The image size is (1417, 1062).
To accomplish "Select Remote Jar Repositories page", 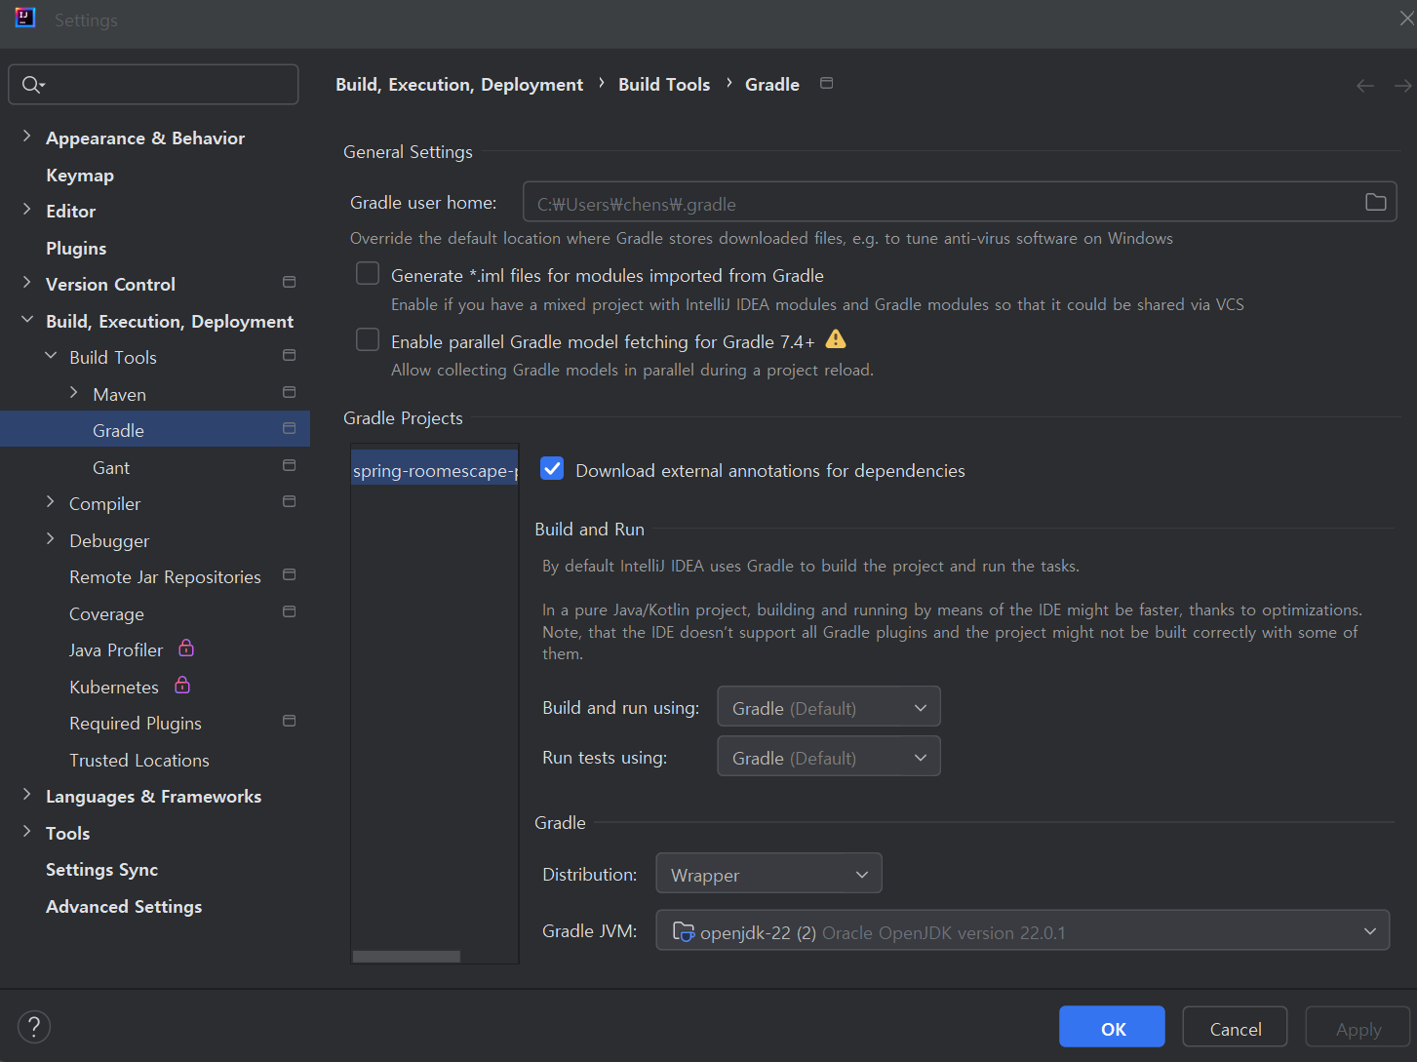I will pos(165,577).
